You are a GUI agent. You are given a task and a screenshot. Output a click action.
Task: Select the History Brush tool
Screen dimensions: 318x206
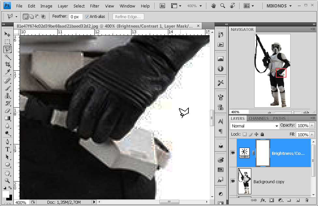[7, 103]
